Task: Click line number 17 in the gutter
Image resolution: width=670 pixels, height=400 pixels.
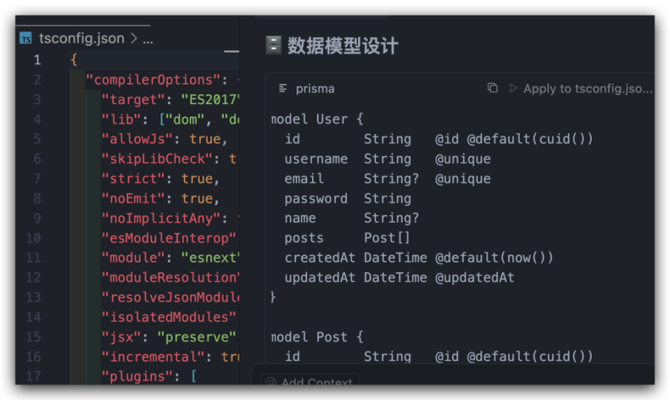Action: 33,376
